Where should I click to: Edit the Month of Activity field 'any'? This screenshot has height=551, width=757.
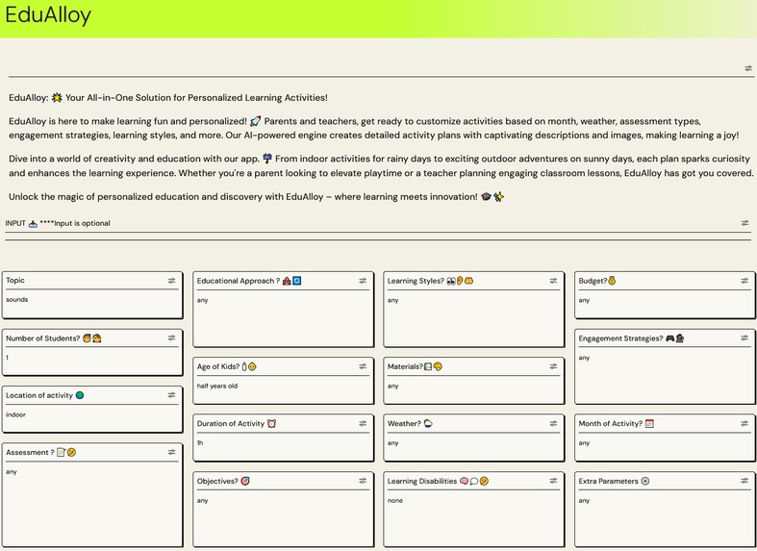coord(665,447)
